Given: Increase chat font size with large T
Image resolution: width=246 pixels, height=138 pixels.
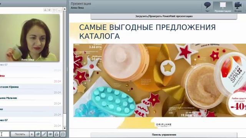Looking at the screenshot, I should (54, 10).
